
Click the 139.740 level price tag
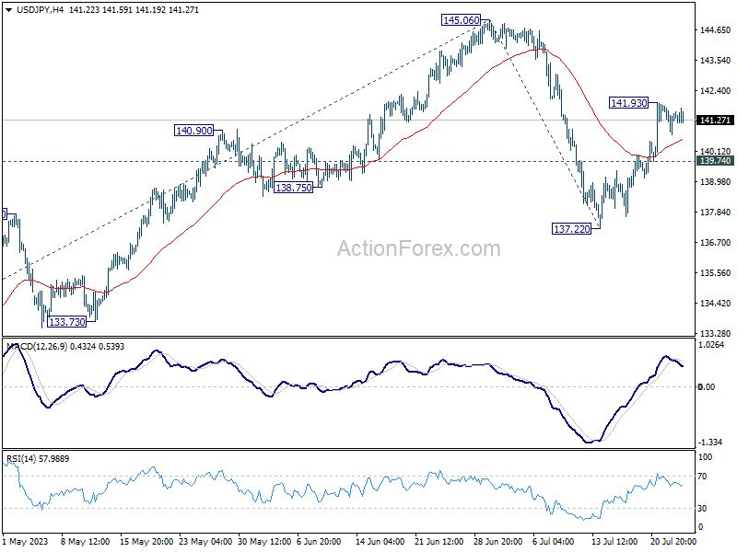pyautogui.click(x=715, y=161)
